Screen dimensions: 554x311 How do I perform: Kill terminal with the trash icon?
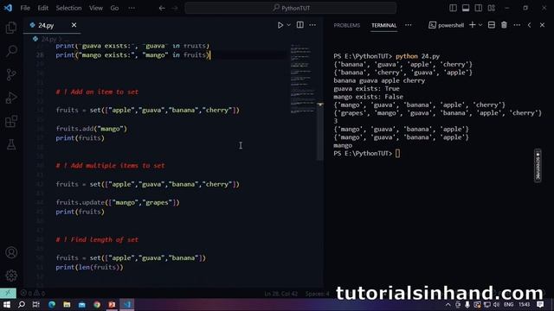504,25
